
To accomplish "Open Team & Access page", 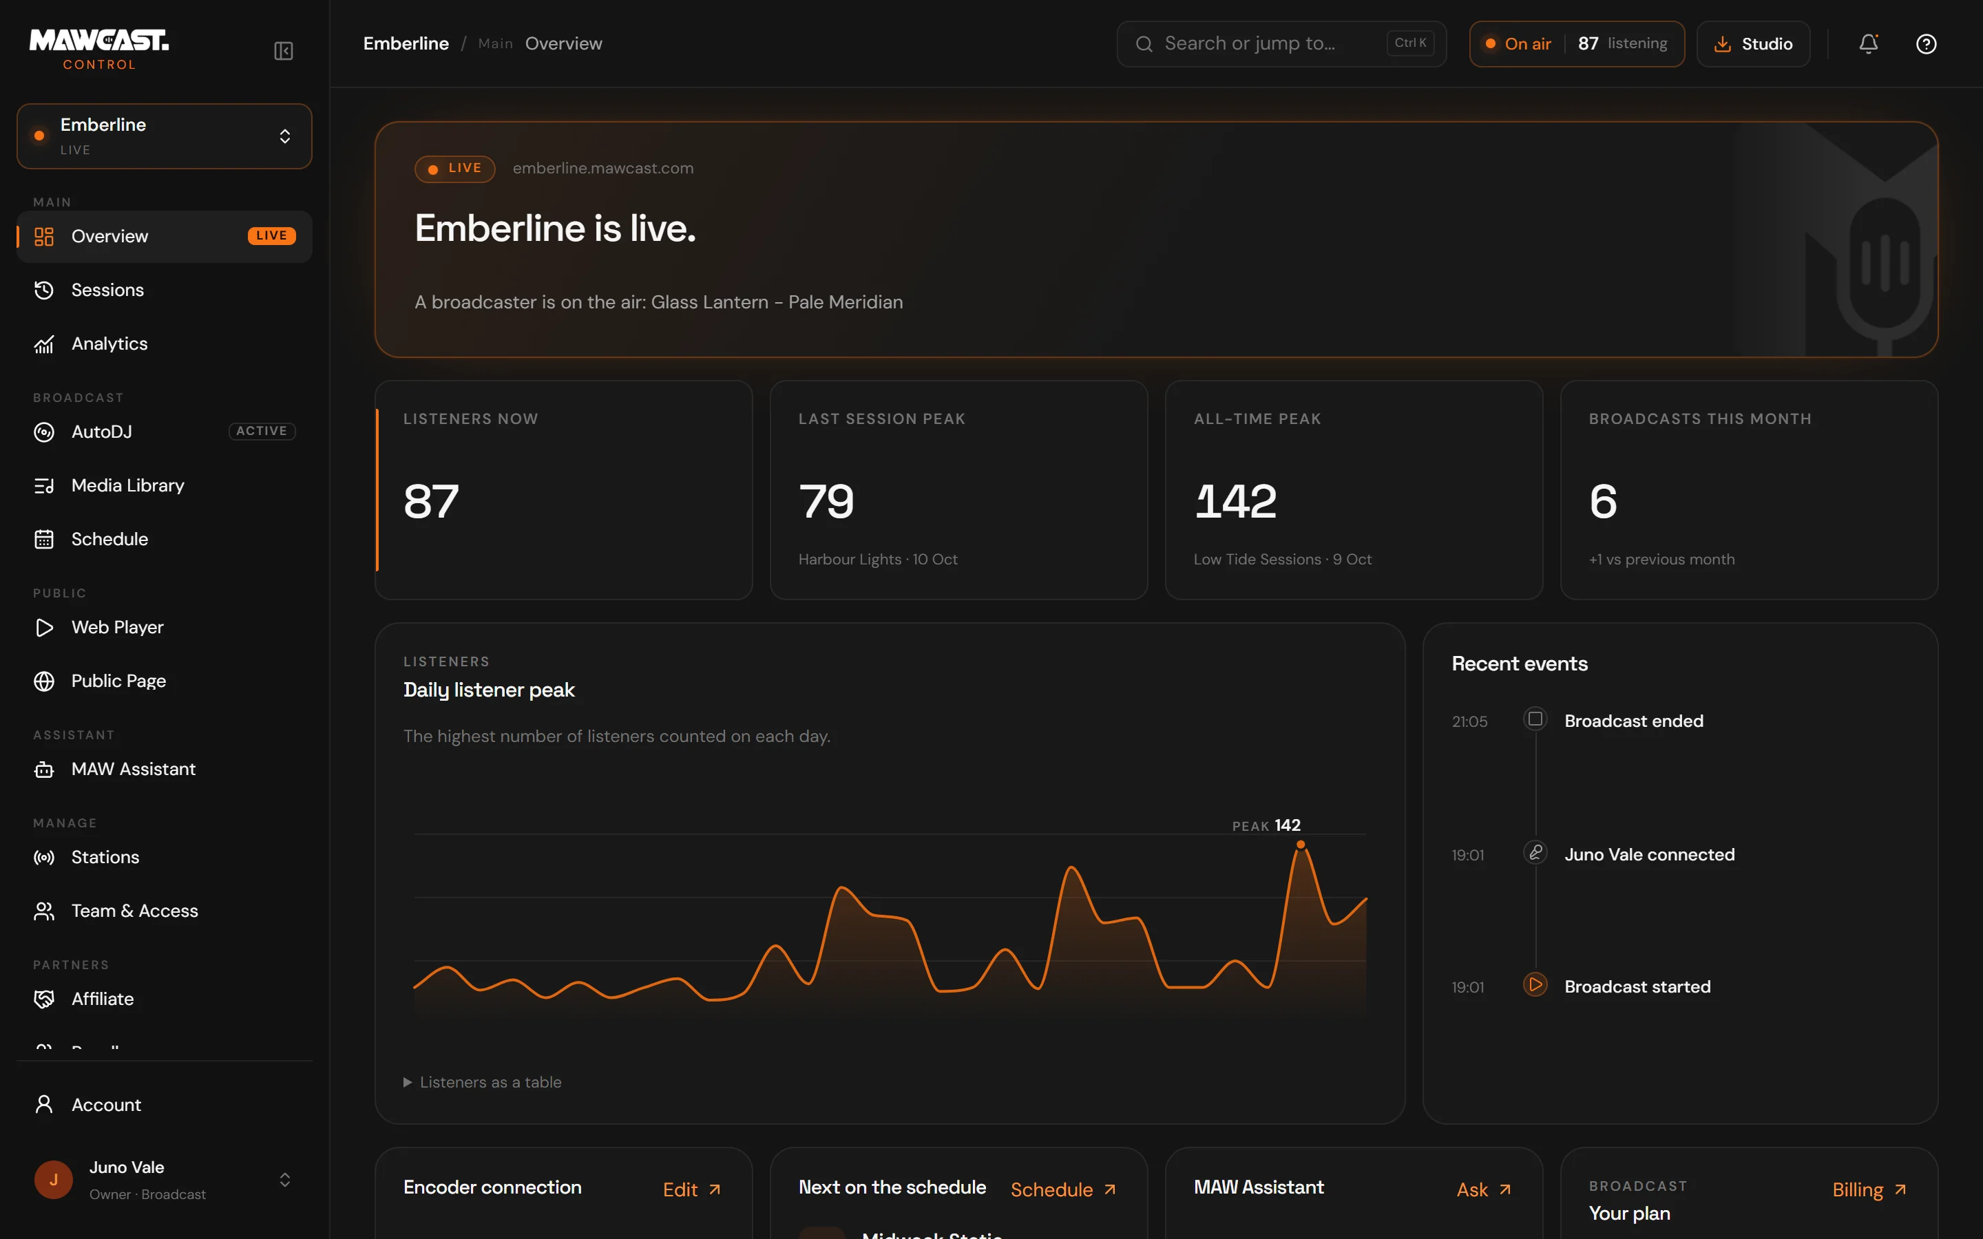I will pos(164,911).
